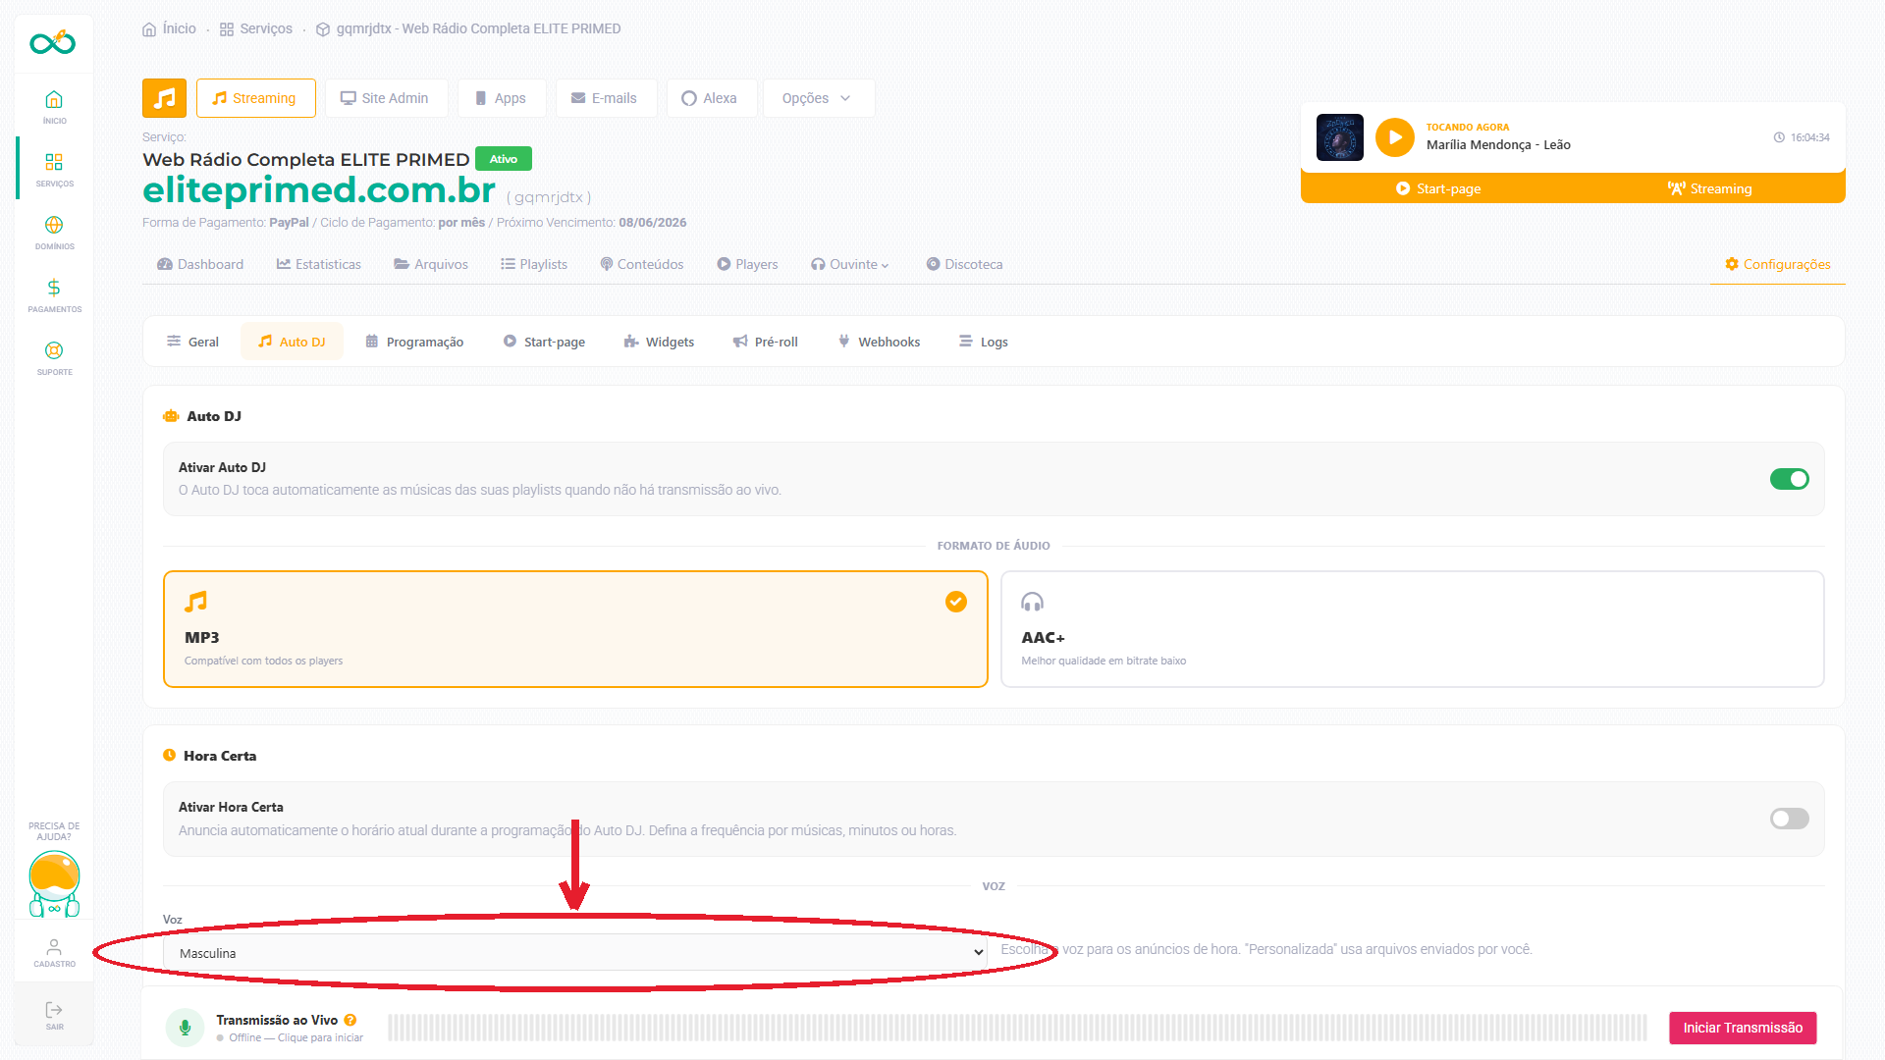Select Widgets sub-tab
Viewport: 1885px width, 1060px height.
click(x=659, y=342)
